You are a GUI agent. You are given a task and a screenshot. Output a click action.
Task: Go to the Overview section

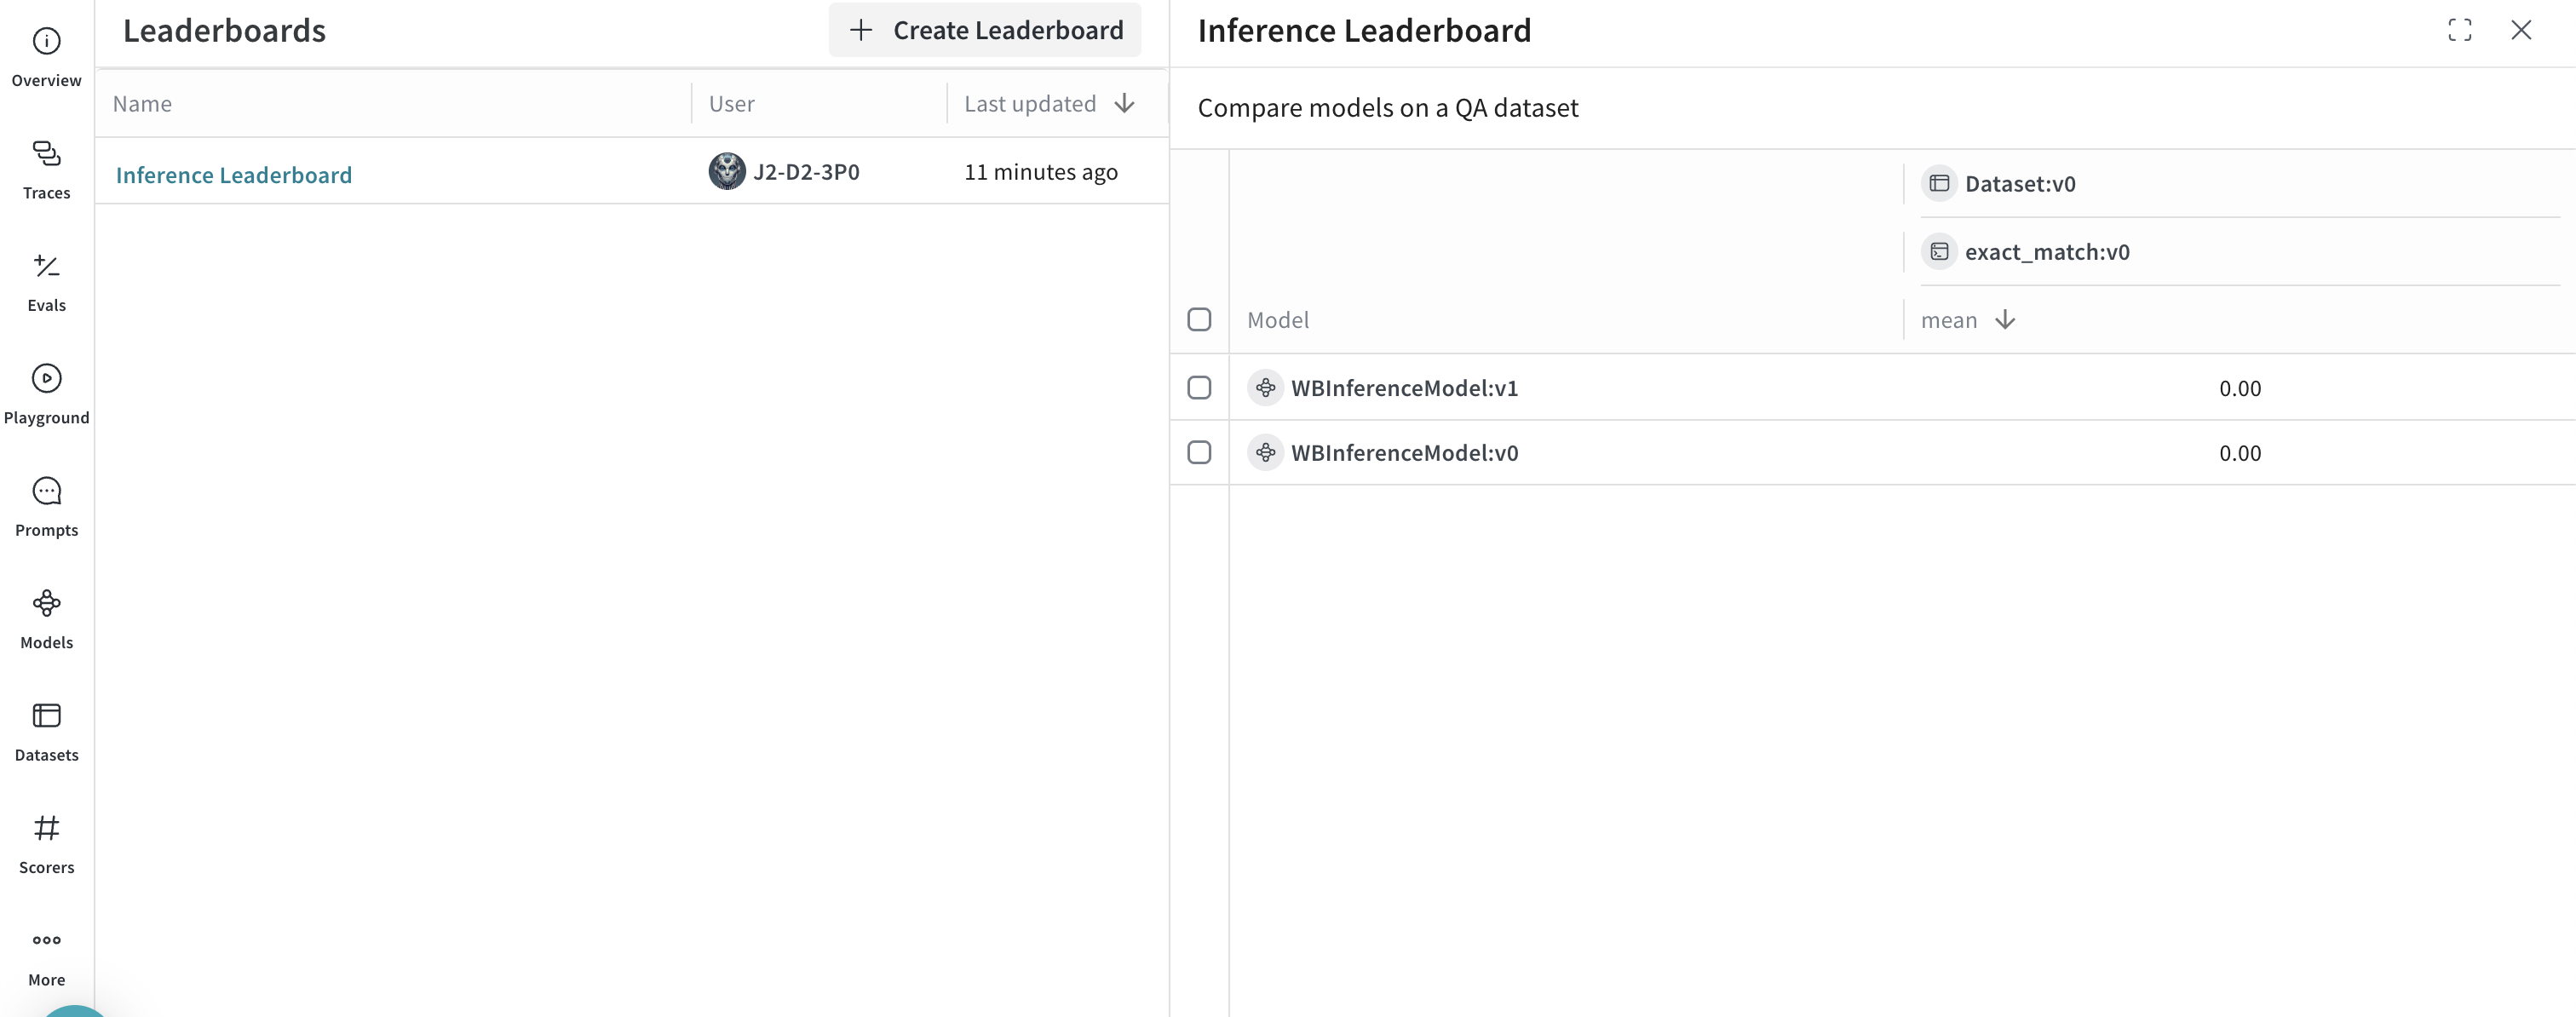pyautogui.click(x=46, y=40)
